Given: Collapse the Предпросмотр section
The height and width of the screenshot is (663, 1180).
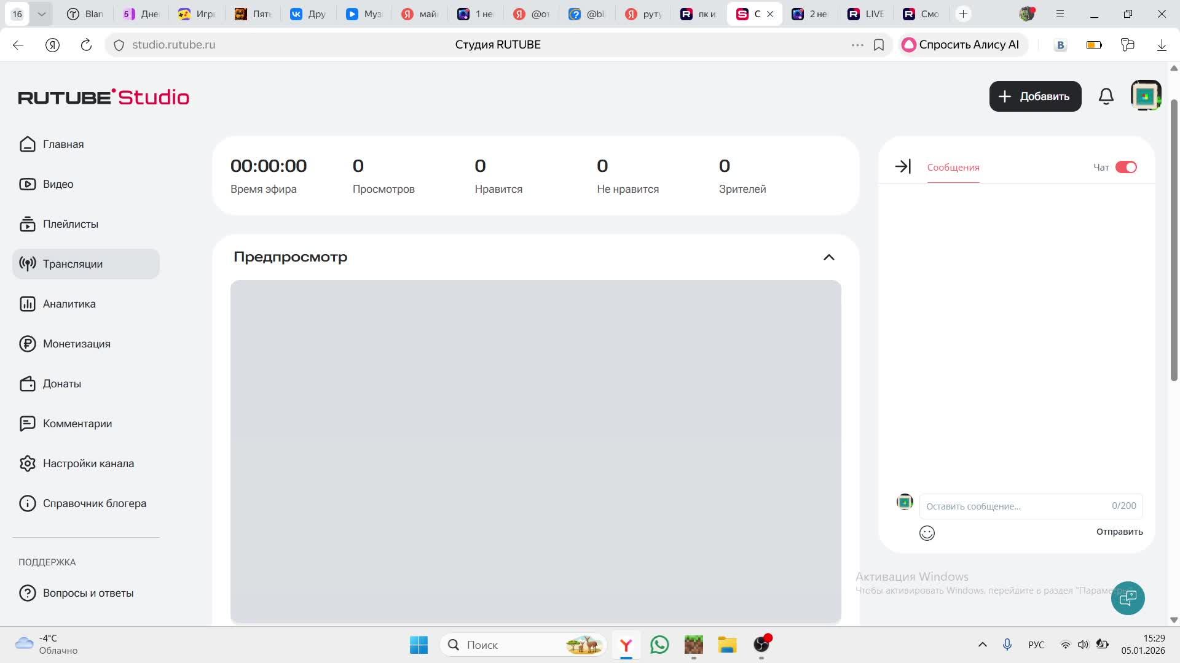Looking at the screenshot, I should tap(828, 257).
